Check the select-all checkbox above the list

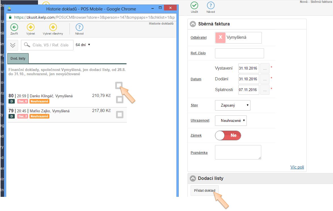click(119, 85)
